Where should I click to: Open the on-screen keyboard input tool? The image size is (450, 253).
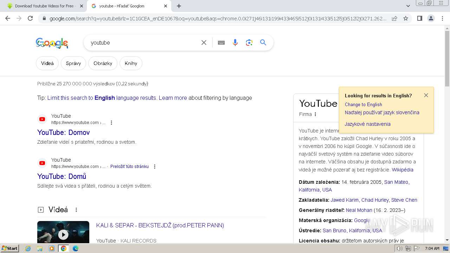221,43
